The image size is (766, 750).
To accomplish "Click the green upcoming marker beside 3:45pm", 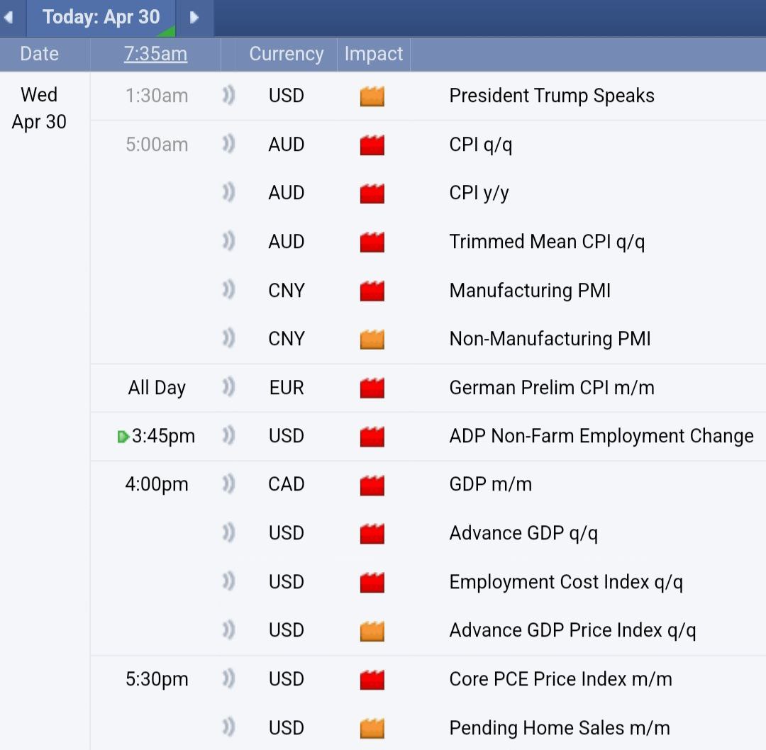I will click(x=123, y=437).
